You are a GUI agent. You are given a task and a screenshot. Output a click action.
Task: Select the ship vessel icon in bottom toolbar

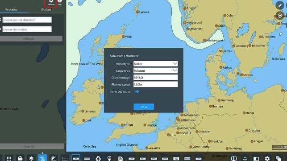[x=20, y=158]
